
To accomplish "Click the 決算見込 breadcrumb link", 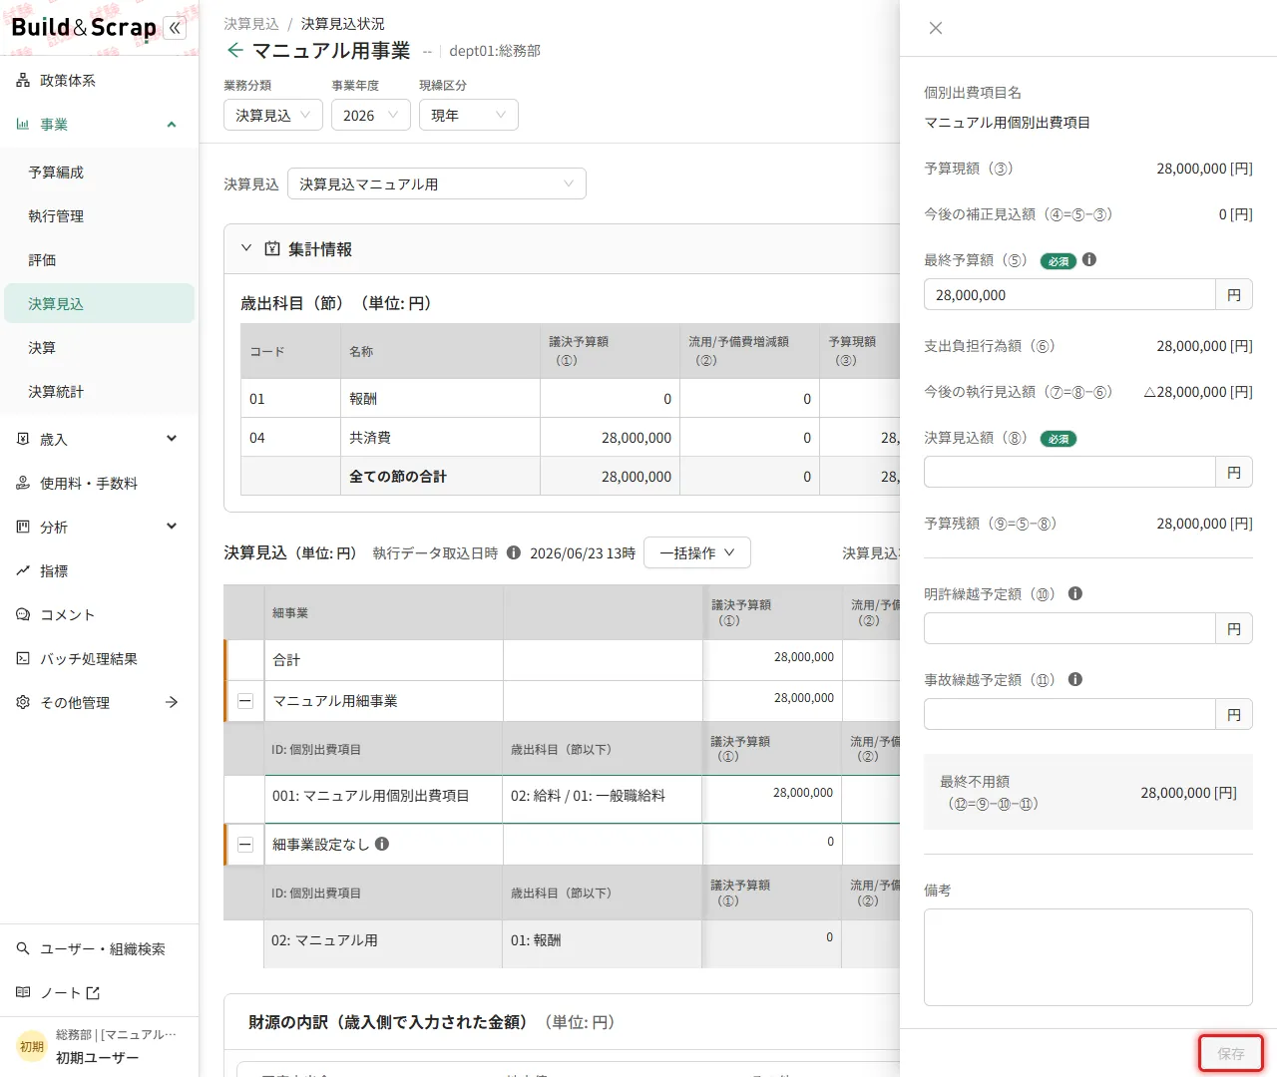I will click(251, 23).
